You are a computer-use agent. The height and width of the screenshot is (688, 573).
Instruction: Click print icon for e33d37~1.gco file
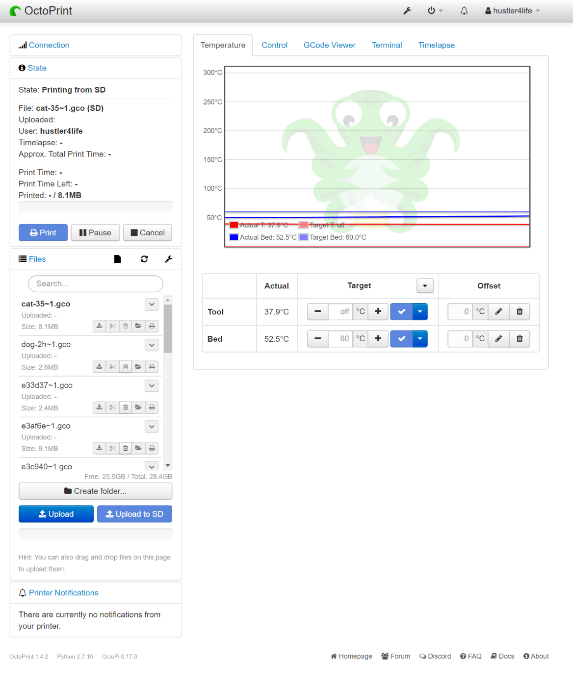pyautogui.click(x=152, y=408)
